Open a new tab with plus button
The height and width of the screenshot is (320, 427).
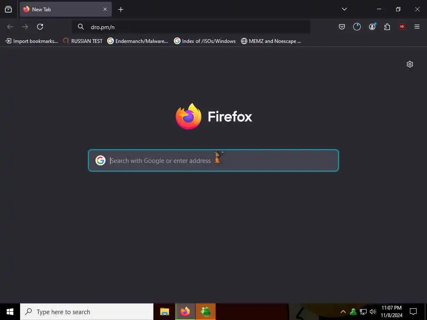(121, 10)
